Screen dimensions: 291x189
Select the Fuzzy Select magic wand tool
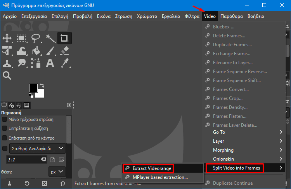point(50,38)
